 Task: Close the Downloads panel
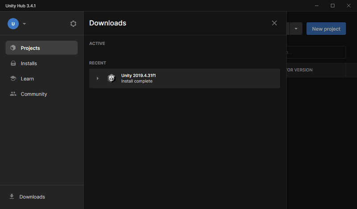[274, 23]
